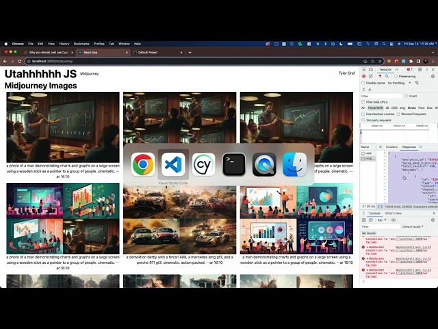Open the demolition derby cars image
Image resolution: width=438 pixels, height=329 pixels.
pyautogui.click(x=179, y=219)
